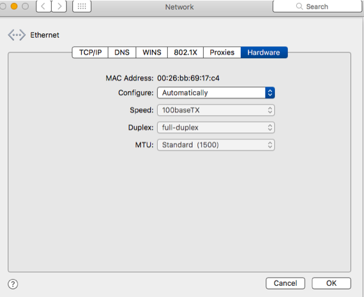Switch to the TCP/IP tab

tap(90, 52)
